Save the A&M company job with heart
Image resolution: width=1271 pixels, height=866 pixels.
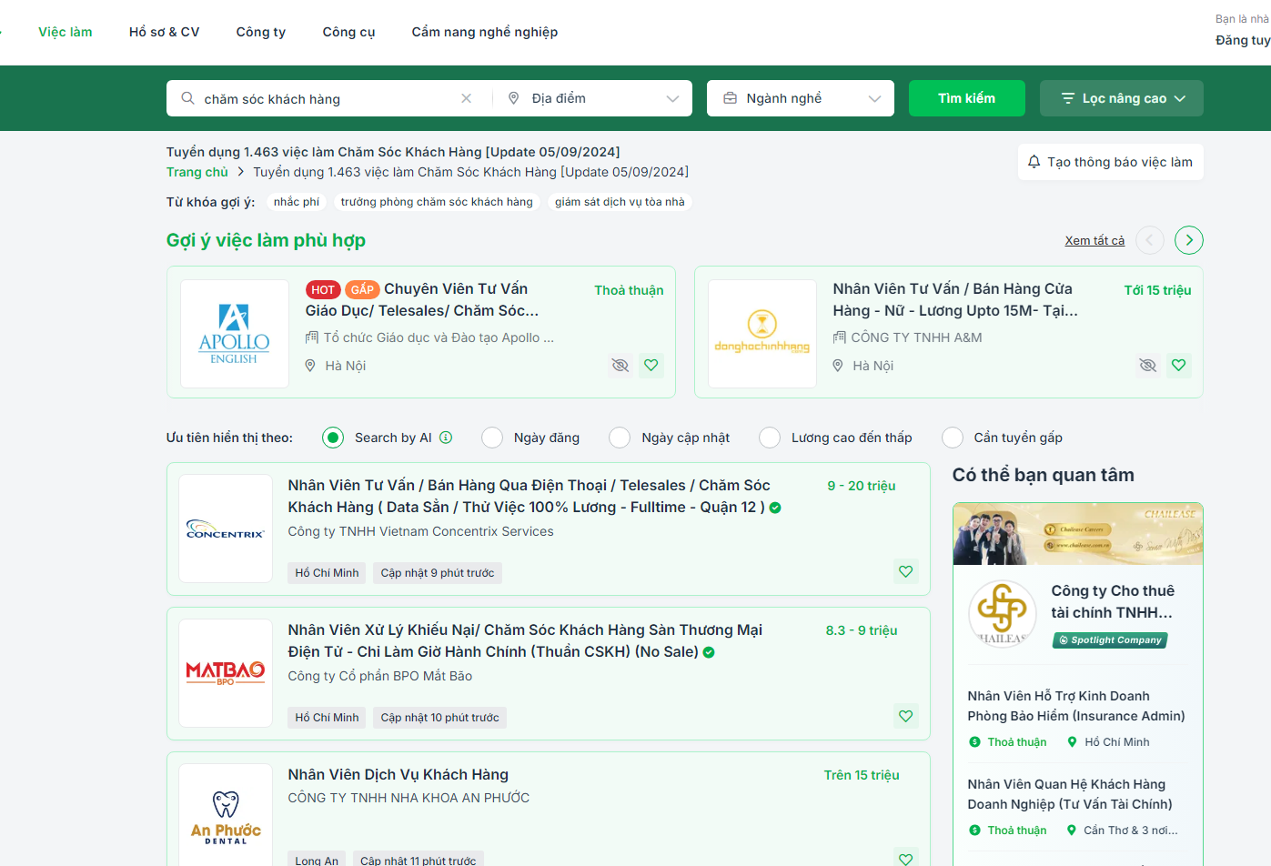click(1179, 366)
